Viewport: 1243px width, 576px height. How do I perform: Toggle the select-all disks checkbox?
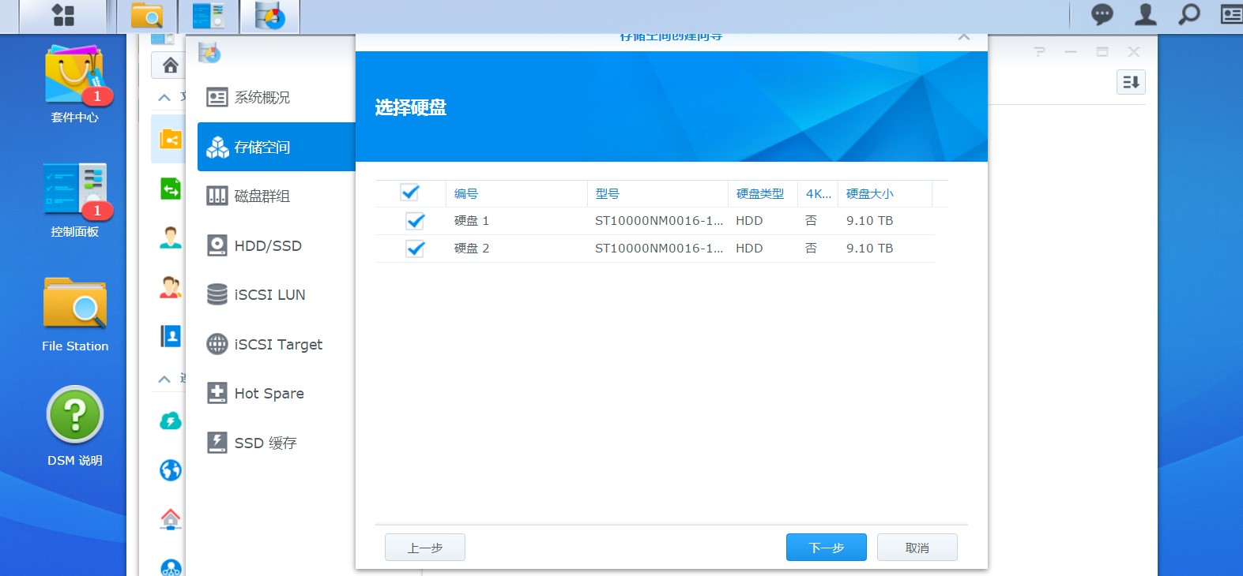click(409, 193)
